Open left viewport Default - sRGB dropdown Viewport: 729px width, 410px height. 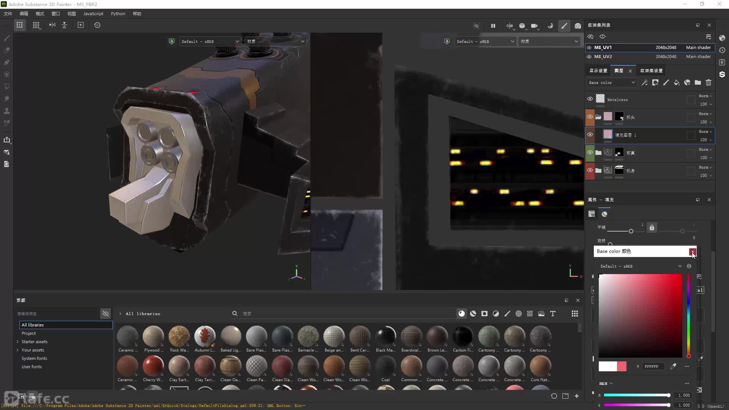click(x=210, y=41)
